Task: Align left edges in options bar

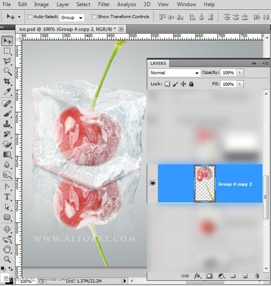Action: coord(192,17)
